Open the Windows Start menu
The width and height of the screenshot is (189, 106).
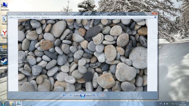click(3, 104)
